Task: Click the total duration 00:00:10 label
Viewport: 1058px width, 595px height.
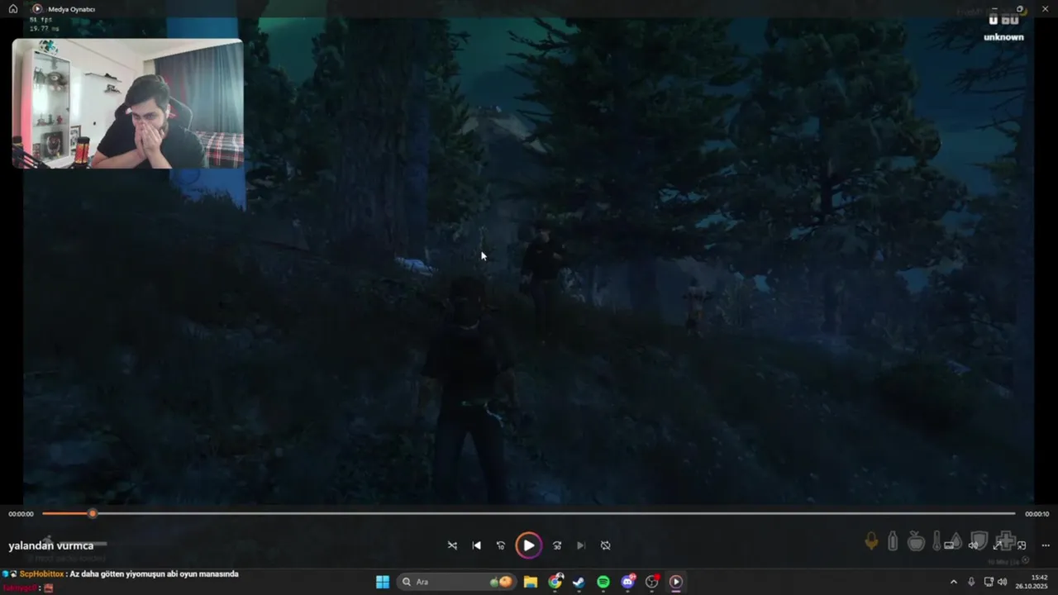Action: coord(1037,514)
